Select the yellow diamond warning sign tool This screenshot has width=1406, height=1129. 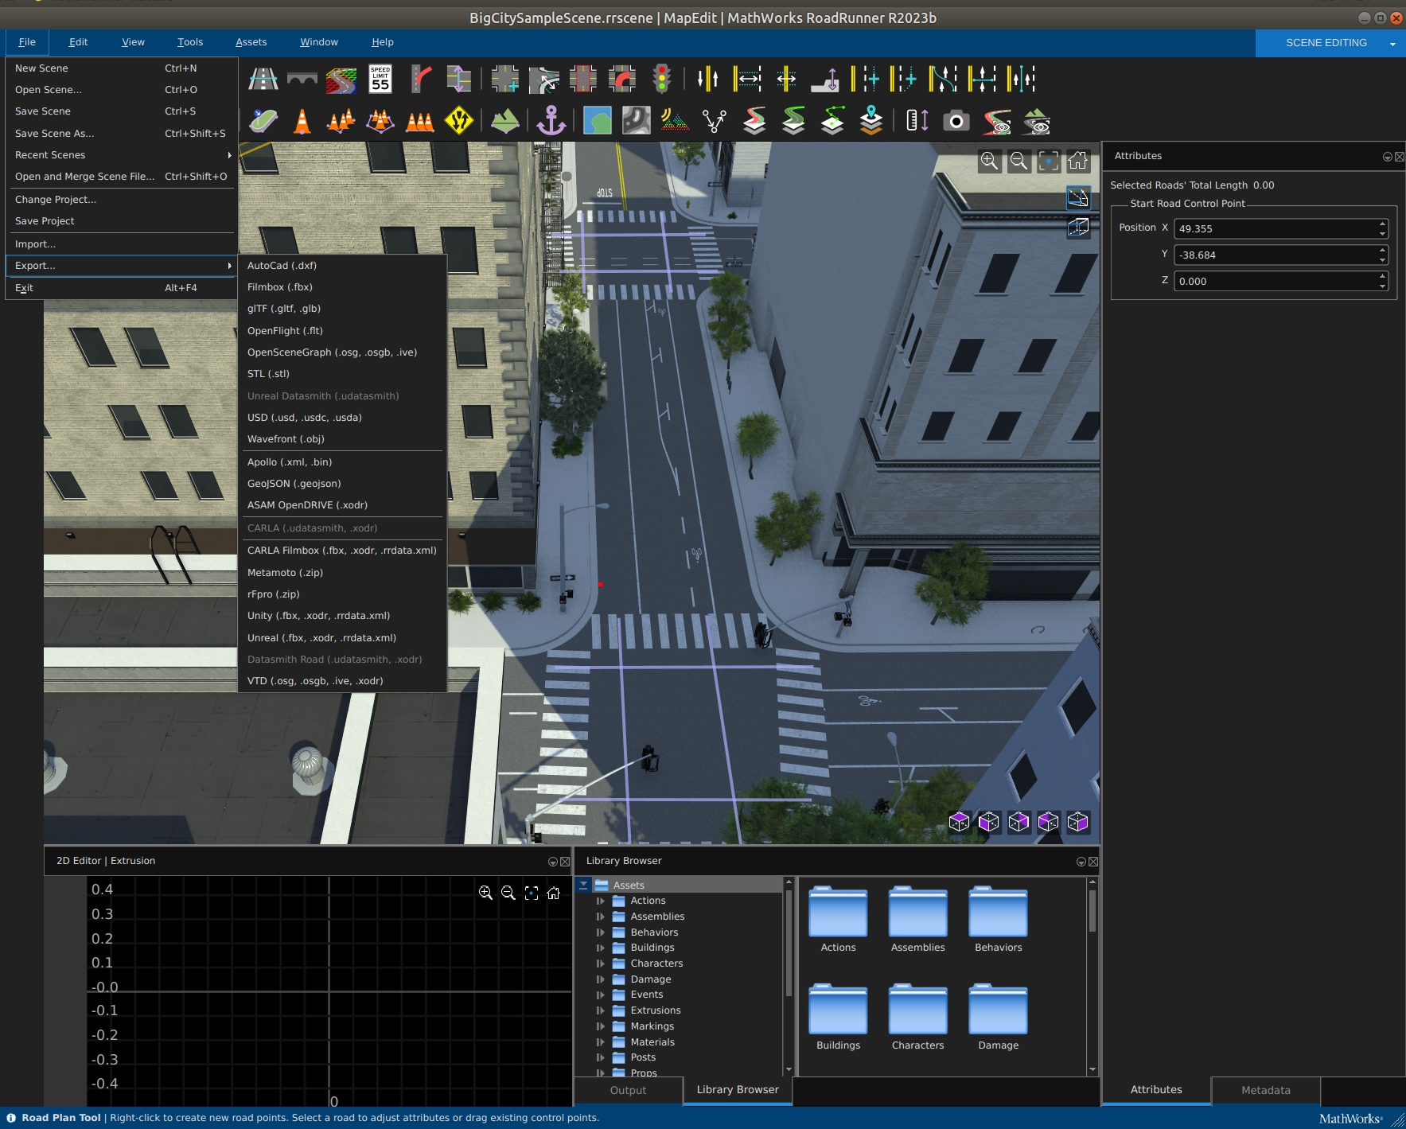coord(459,121)
